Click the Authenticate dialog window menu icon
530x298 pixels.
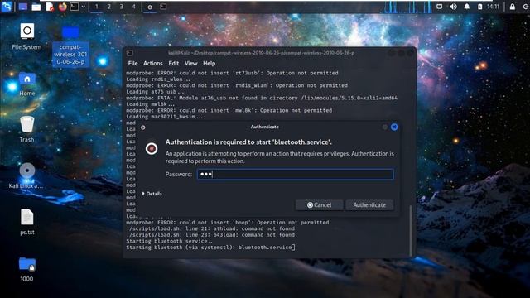(143, 127)
